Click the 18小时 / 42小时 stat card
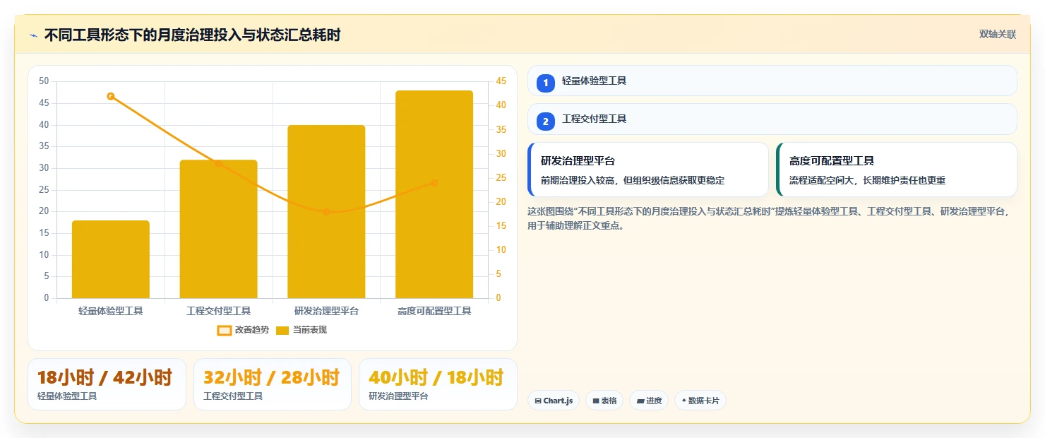 click(107, 384)
